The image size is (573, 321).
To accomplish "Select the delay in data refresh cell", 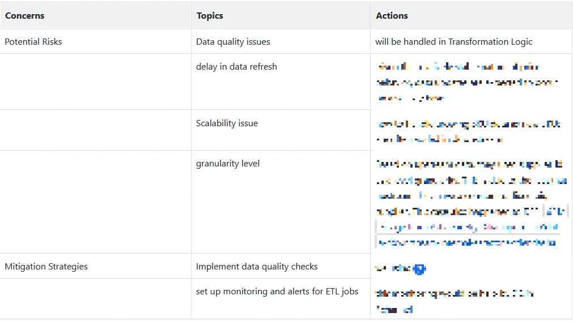I will [236, 67].
